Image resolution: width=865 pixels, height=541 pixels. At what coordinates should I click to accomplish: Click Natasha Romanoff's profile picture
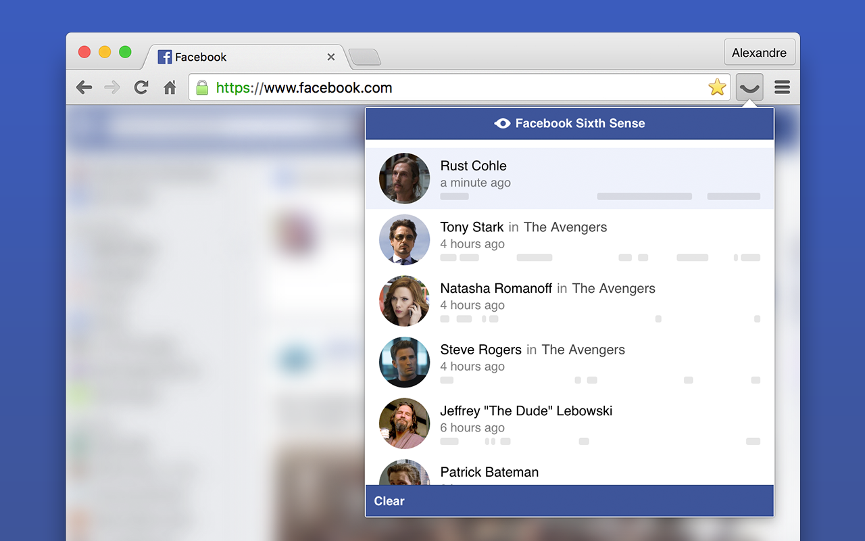pos(404,301)
